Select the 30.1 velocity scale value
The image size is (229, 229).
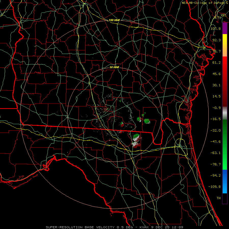[x=217, y=85]
